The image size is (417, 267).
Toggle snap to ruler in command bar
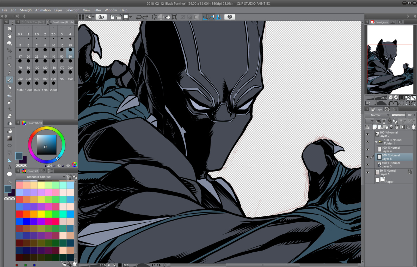pyautogui.click(x=205, y=17)
